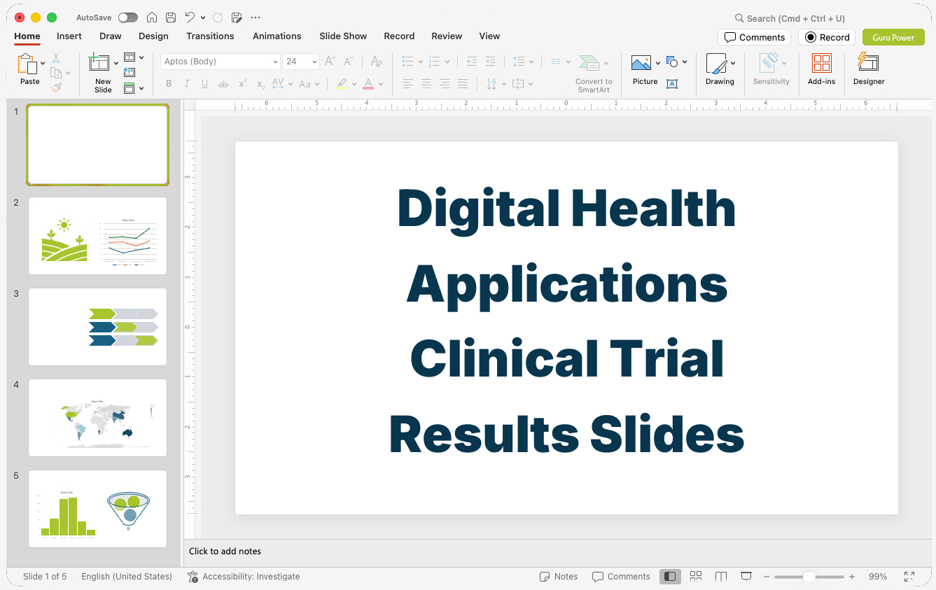This screenshot has height=590, width=936.
Task: Toggle Underline formatting
Action: tap(204, 84)
